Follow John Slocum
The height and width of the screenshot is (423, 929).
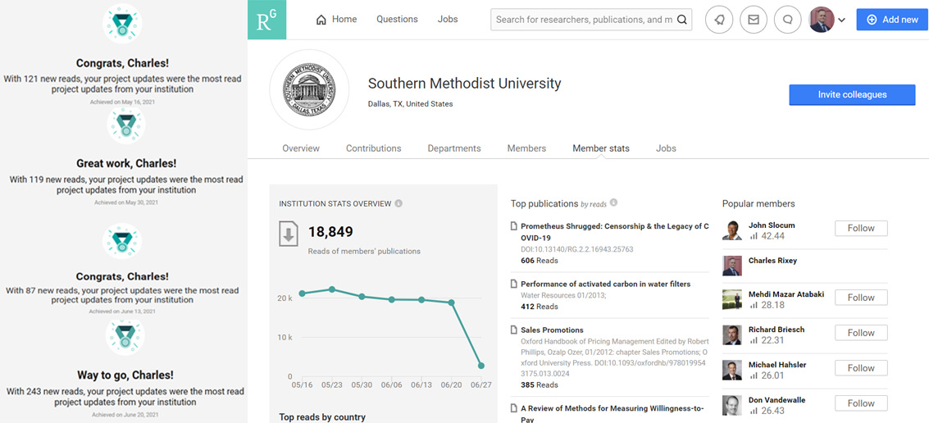click(861, 228)
